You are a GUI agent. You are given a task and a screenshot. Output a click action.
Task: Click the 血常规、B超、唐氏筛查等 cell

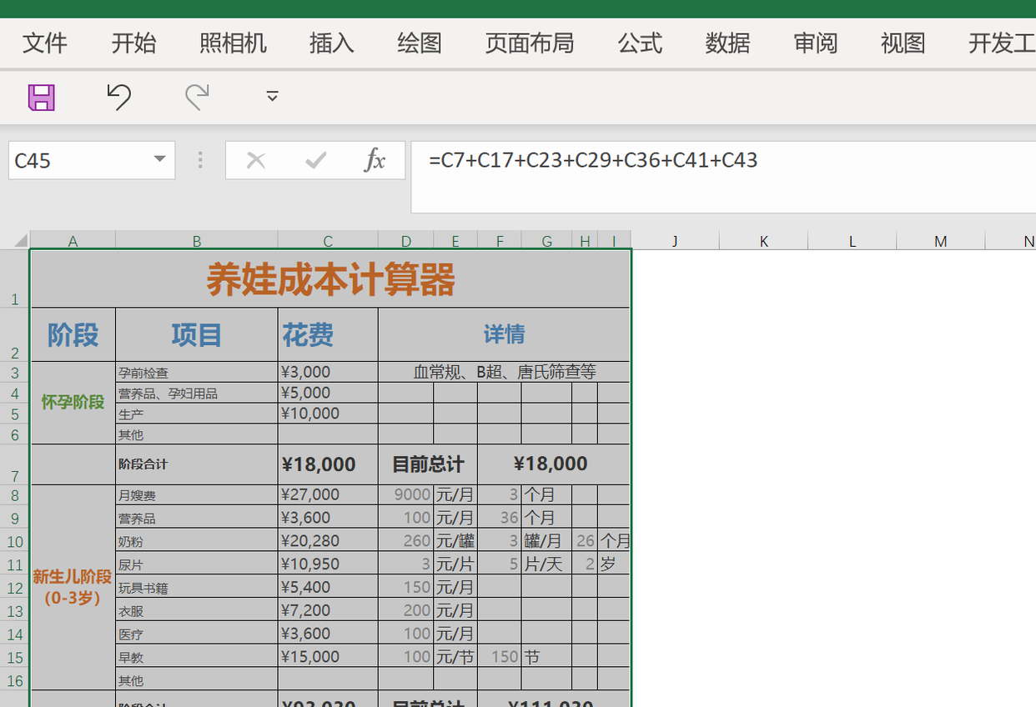[x=504, y=372]
